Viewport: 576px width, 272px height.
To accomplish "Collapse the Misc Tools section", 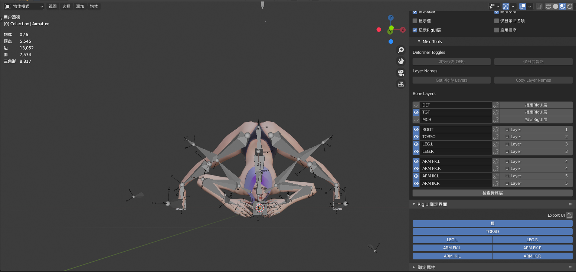I will [x=419, y=42].
